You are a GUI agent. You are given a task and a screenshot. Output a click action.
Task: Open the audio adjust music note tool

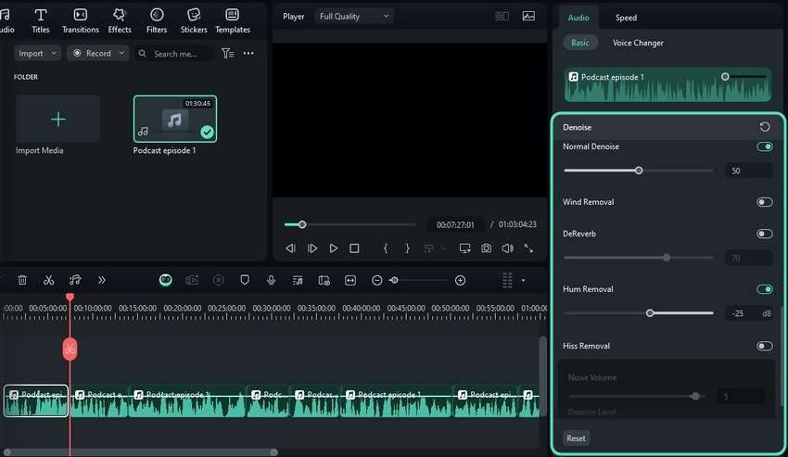point(75,280)
